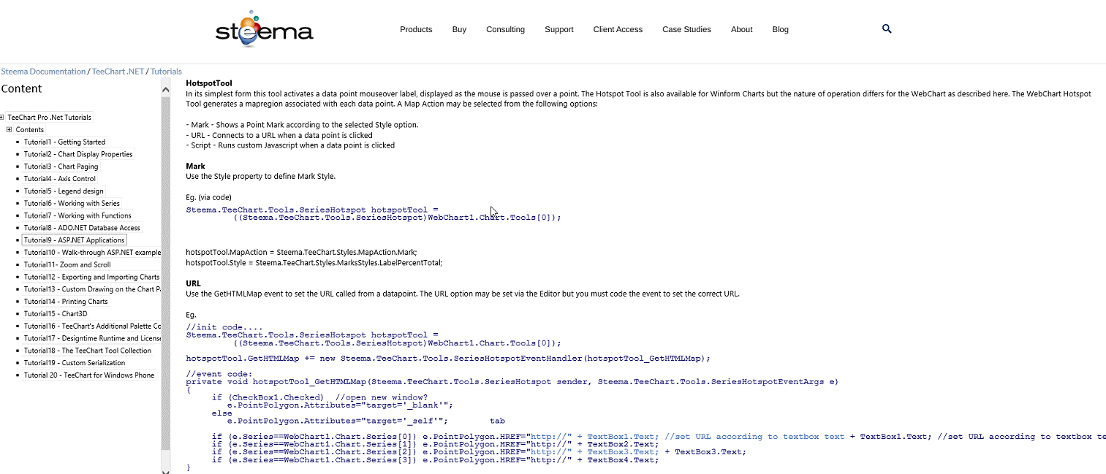This screenshot has width=1106, height=474.
Task: Collapse the TeeChart Pro .Net Tutorials node
Action: click(x=2, y=117)
